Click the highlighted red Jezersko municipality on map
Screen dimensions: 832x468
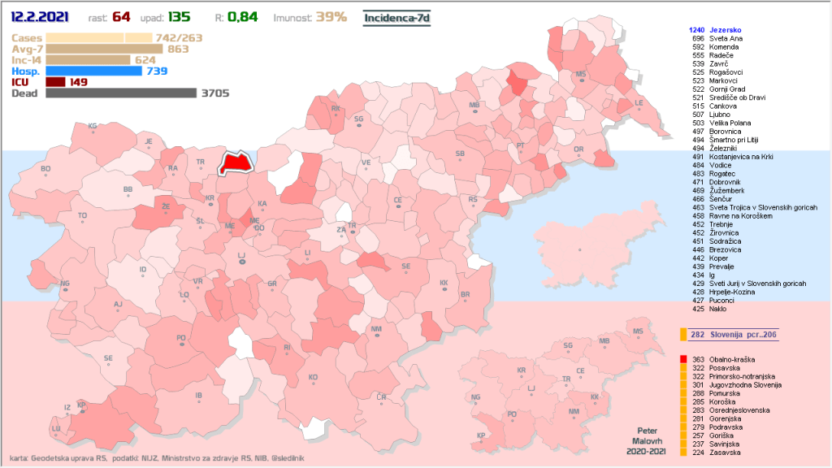coord(233,162)
